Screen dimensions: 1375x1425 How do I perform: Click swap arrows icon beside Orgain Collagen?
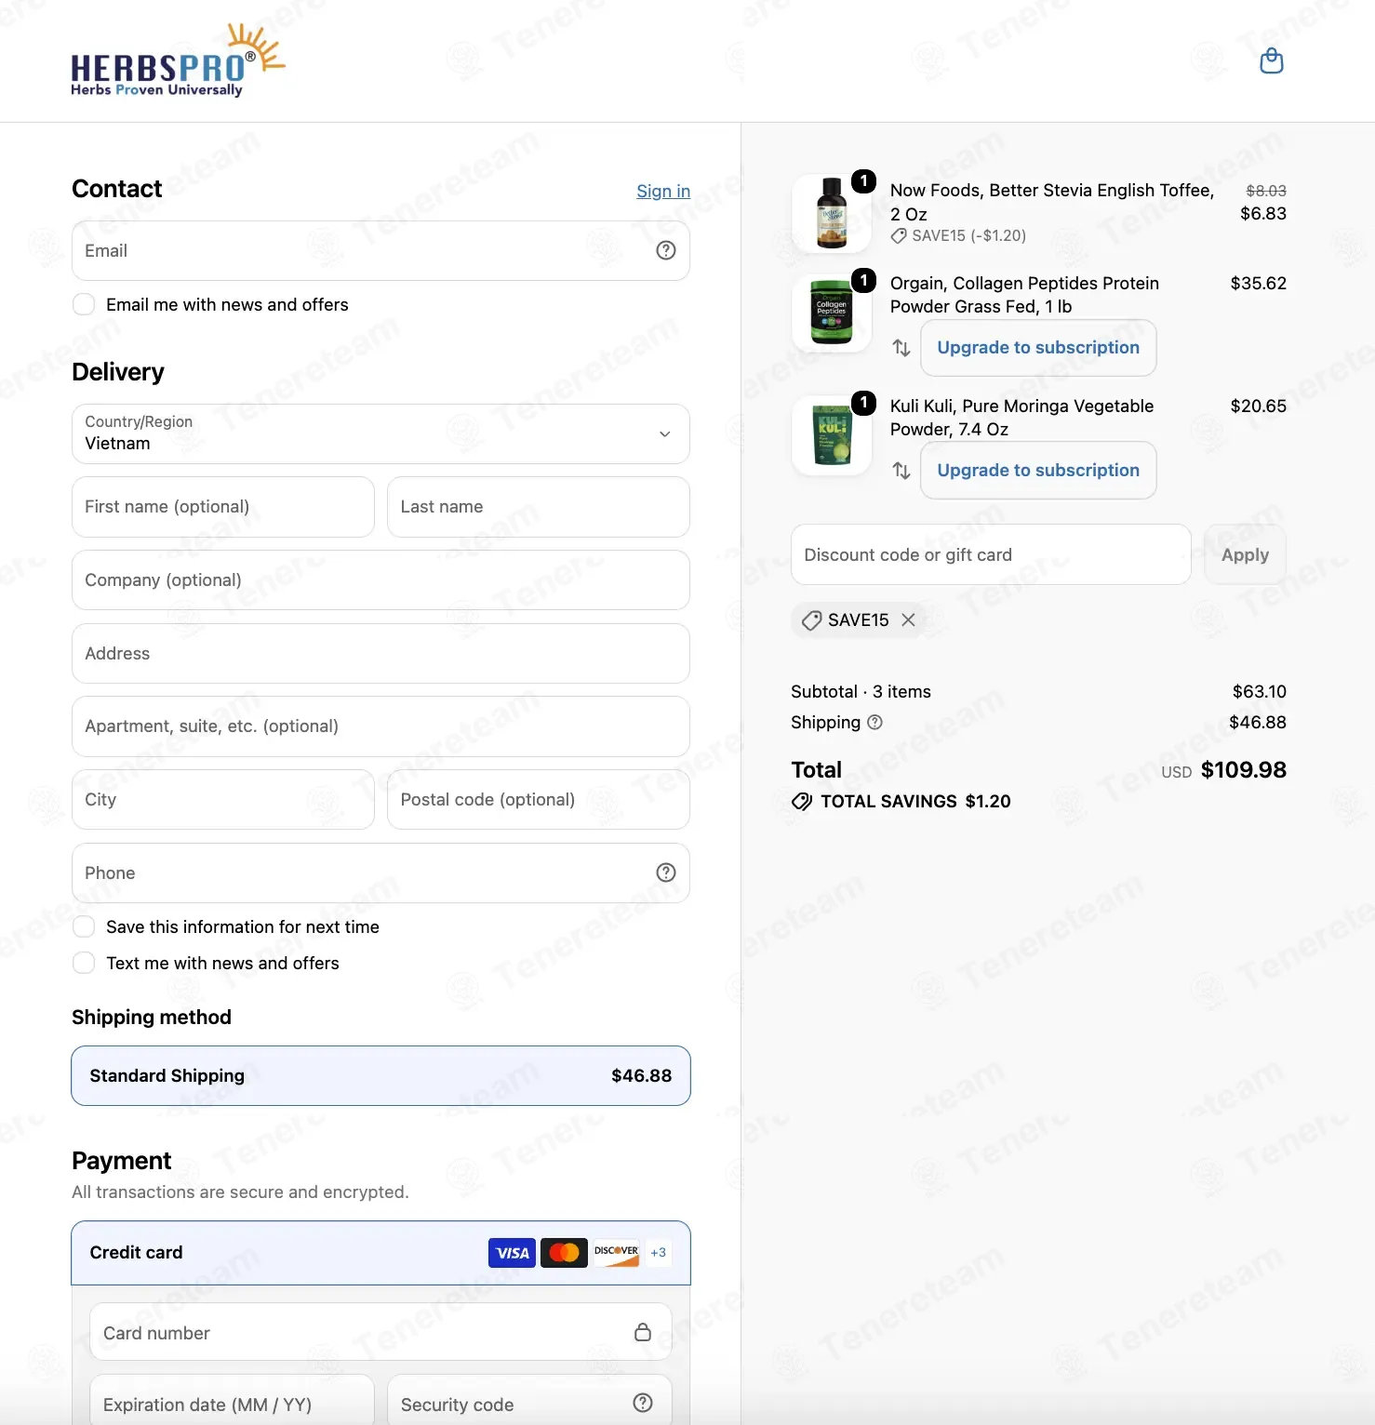click(x=901, y=348)
